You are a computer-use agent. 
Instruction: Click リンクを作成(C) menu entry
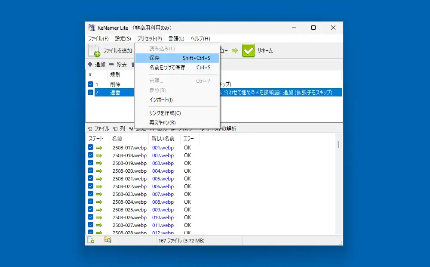[165, 113]
